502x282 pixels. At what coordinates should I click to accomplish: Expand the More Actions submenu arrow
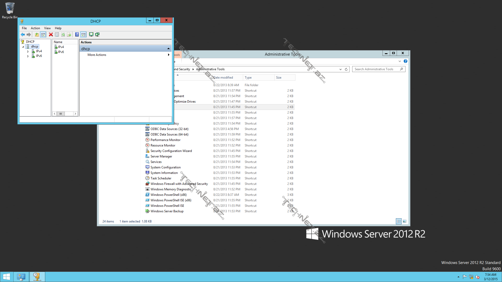pyautogui.click(x=169, y=55)
